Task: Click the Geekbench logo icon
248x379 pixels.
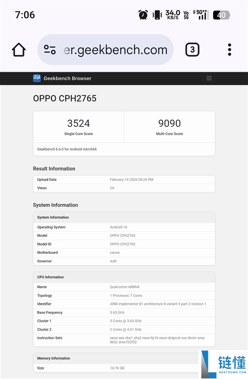Action: [x=37, y=78]
